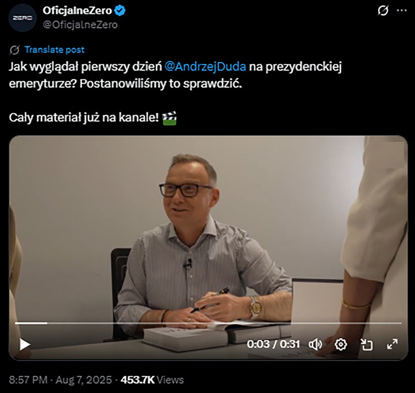415x393 pixels.
Task: Open the OficjalneZero display name
Action: (77, 10)
